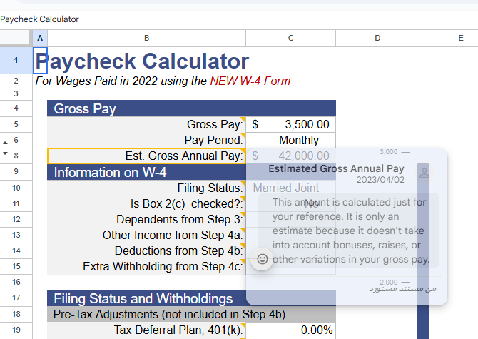Click the 'Tax Deferral Plan, 401(k):' label
The image size is (478, 339).
coord(178,330)
